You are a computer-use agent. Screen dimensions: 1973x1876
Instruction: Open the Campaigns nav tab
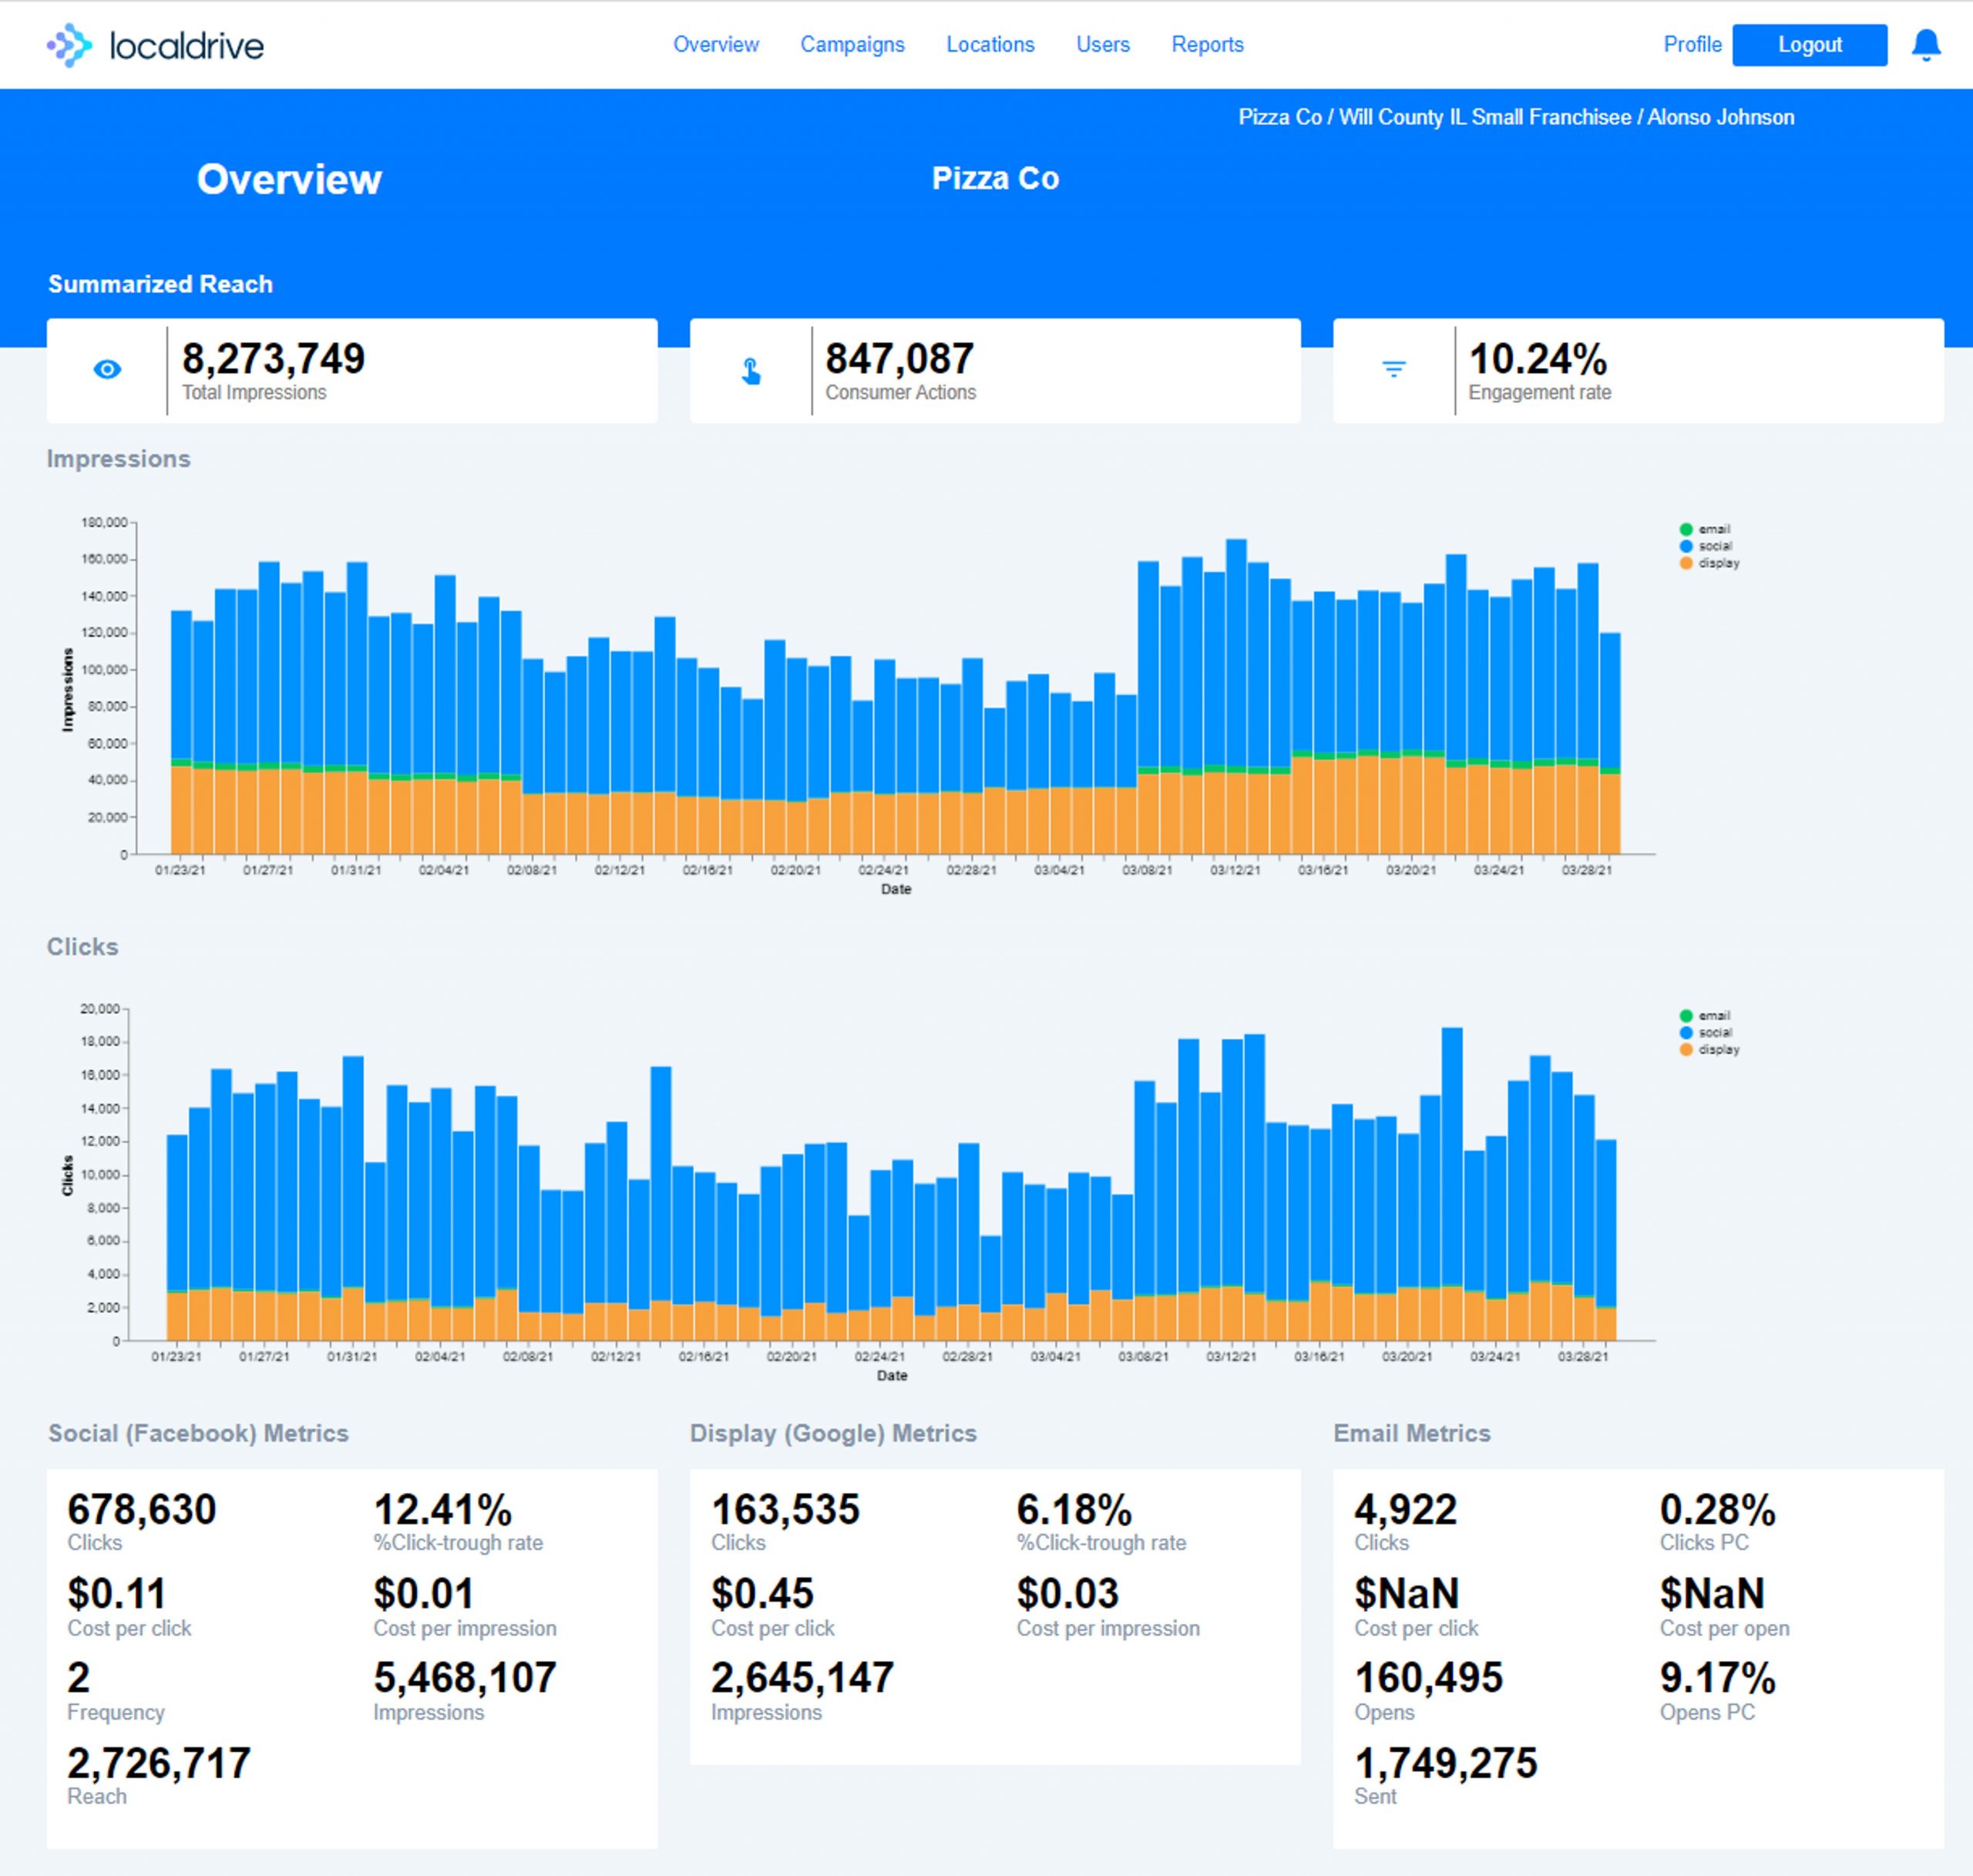point(852,44)
